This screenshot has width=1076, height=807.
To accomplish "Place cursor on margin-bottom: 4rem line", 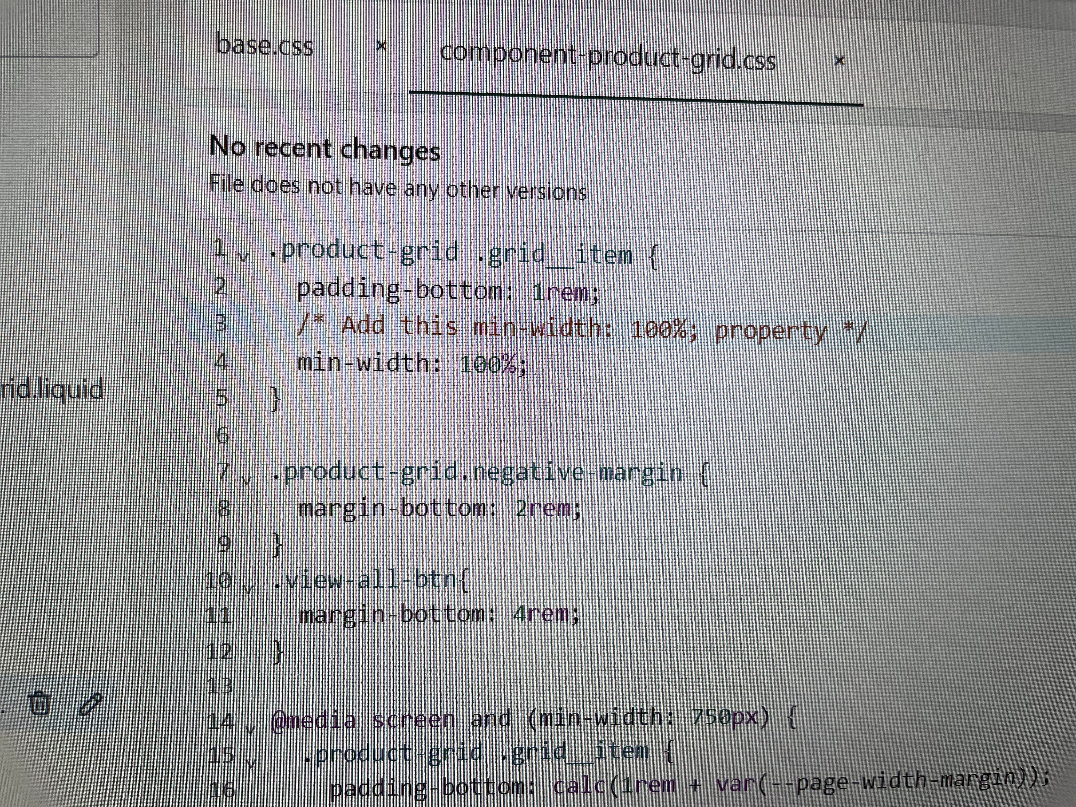I will [439, 615].
